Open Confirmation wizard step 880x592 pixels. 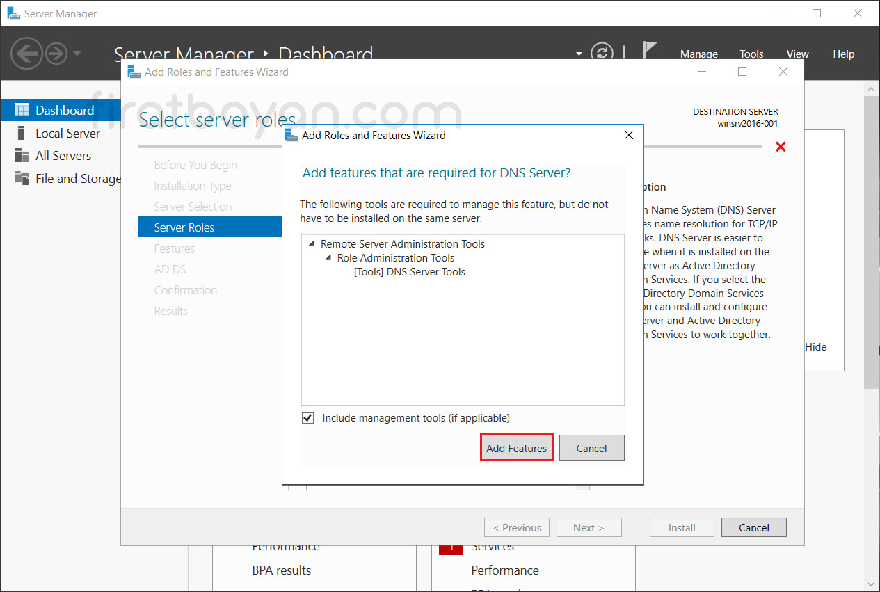[x=186, y=290]
